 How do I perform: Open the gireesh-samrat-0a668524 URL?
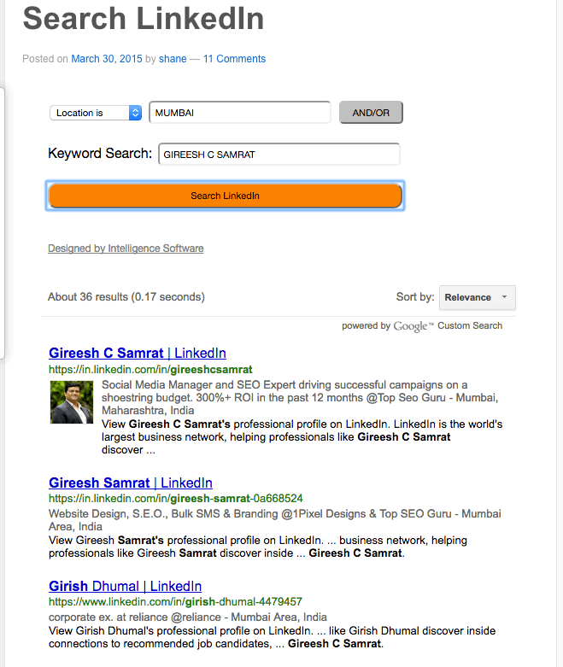pos(175,498)
